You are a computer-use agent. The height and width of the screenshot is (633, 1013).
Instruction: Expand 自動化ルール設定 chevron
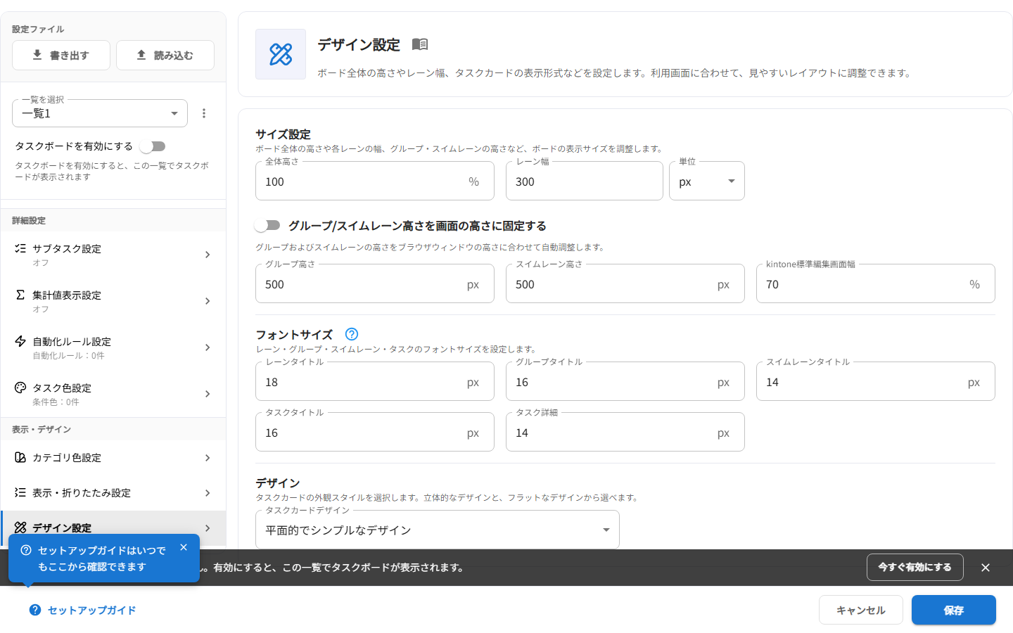click(208, 347)
